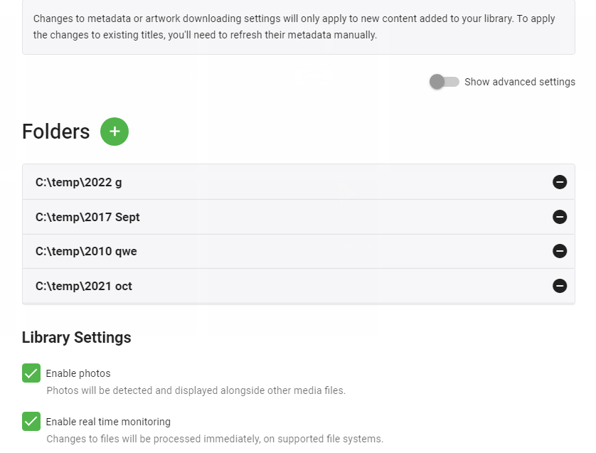This screenshot has height=453, width=596.
Task: Disable the real time monitoring checkbox
Action: pos(31,421)
